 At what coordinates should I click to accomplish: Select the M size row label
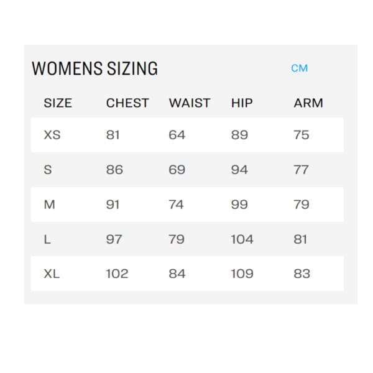[x=50, y=205]
